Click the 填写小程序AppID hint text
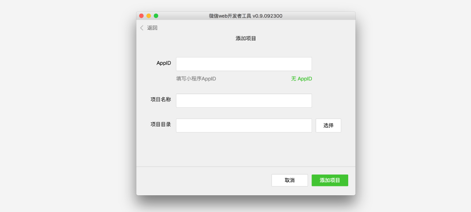Viewport: 471px width, 212px height. click(x=196, y=79)
